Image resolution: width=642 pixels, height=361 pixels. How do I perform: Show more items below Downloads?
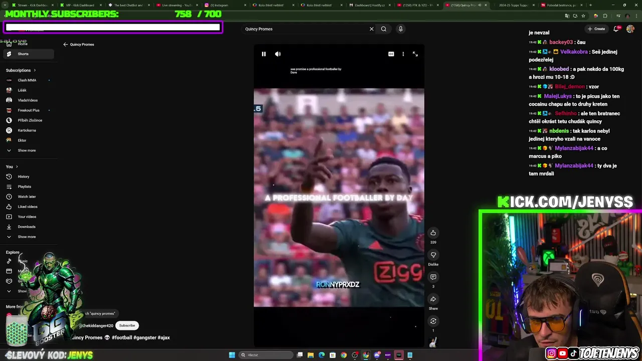[28, 237]
